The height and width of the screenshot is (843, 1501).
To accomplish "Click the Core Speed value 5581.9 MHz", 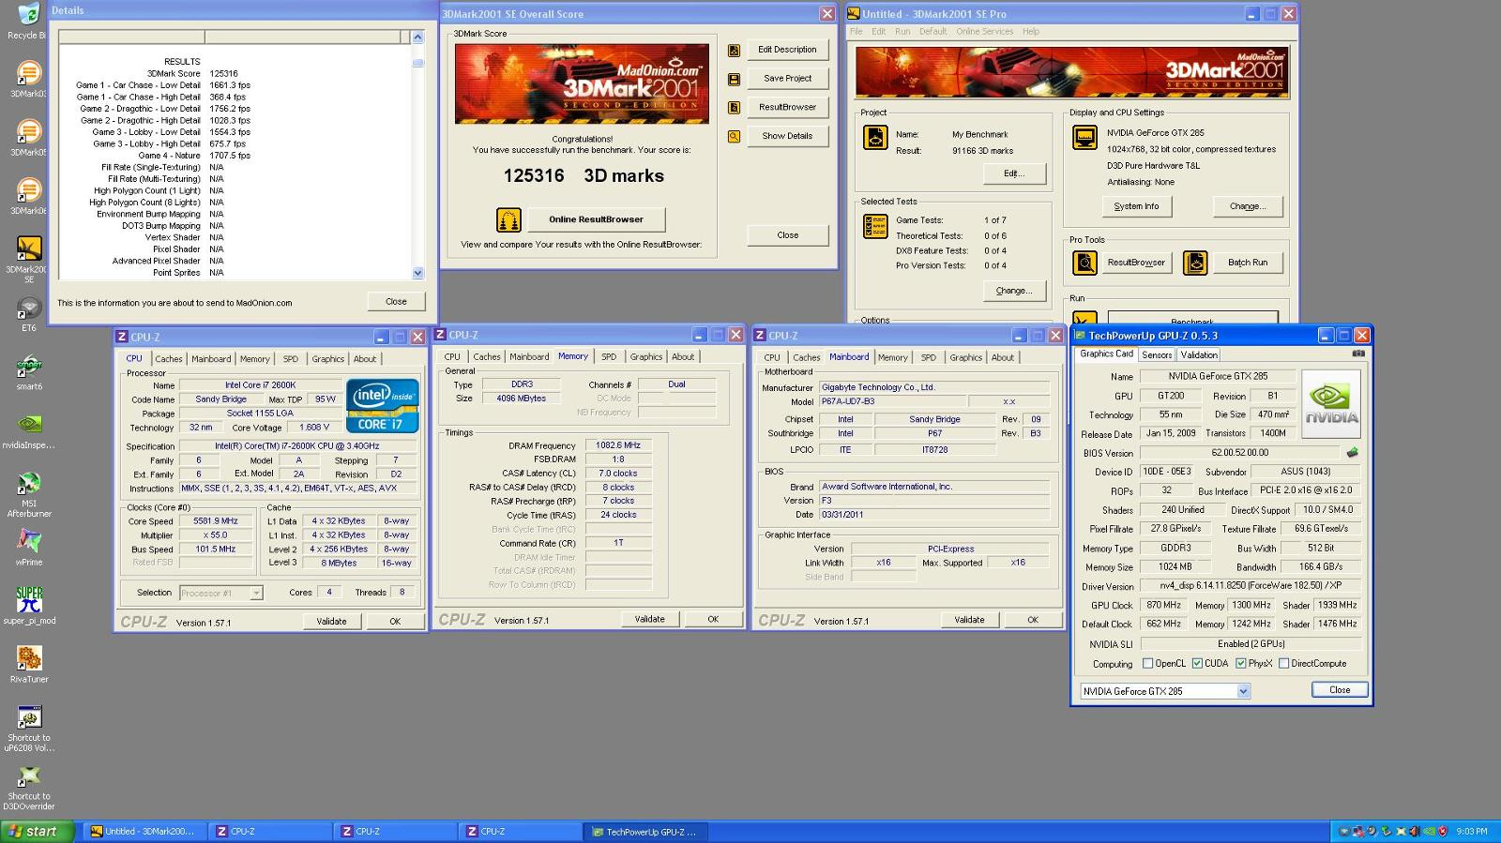I will 216,521.
